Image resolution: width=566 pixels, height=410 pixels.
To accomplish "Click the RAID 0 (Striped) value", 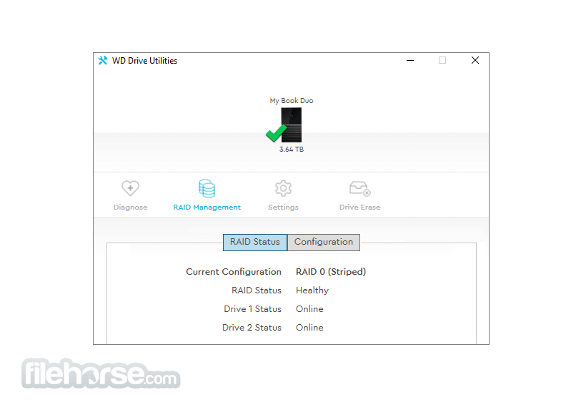I will [331, 272].
